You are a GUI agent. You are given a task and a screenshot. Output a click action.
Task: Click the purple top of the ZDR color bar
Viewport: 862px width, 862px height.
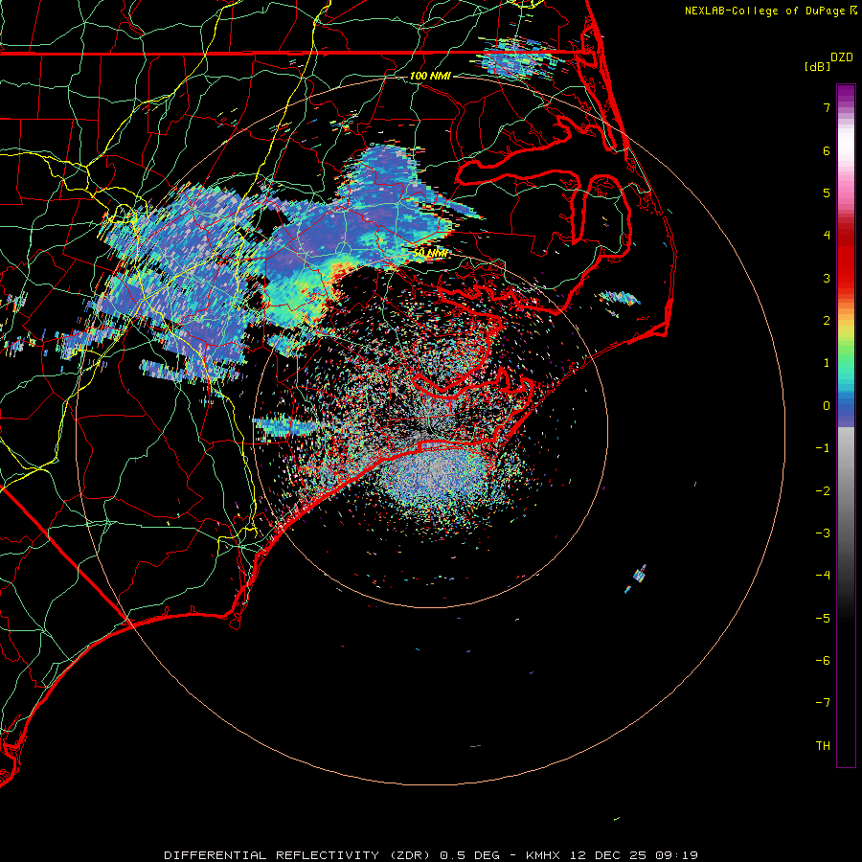pyautogui.click(x=846, y=95)
